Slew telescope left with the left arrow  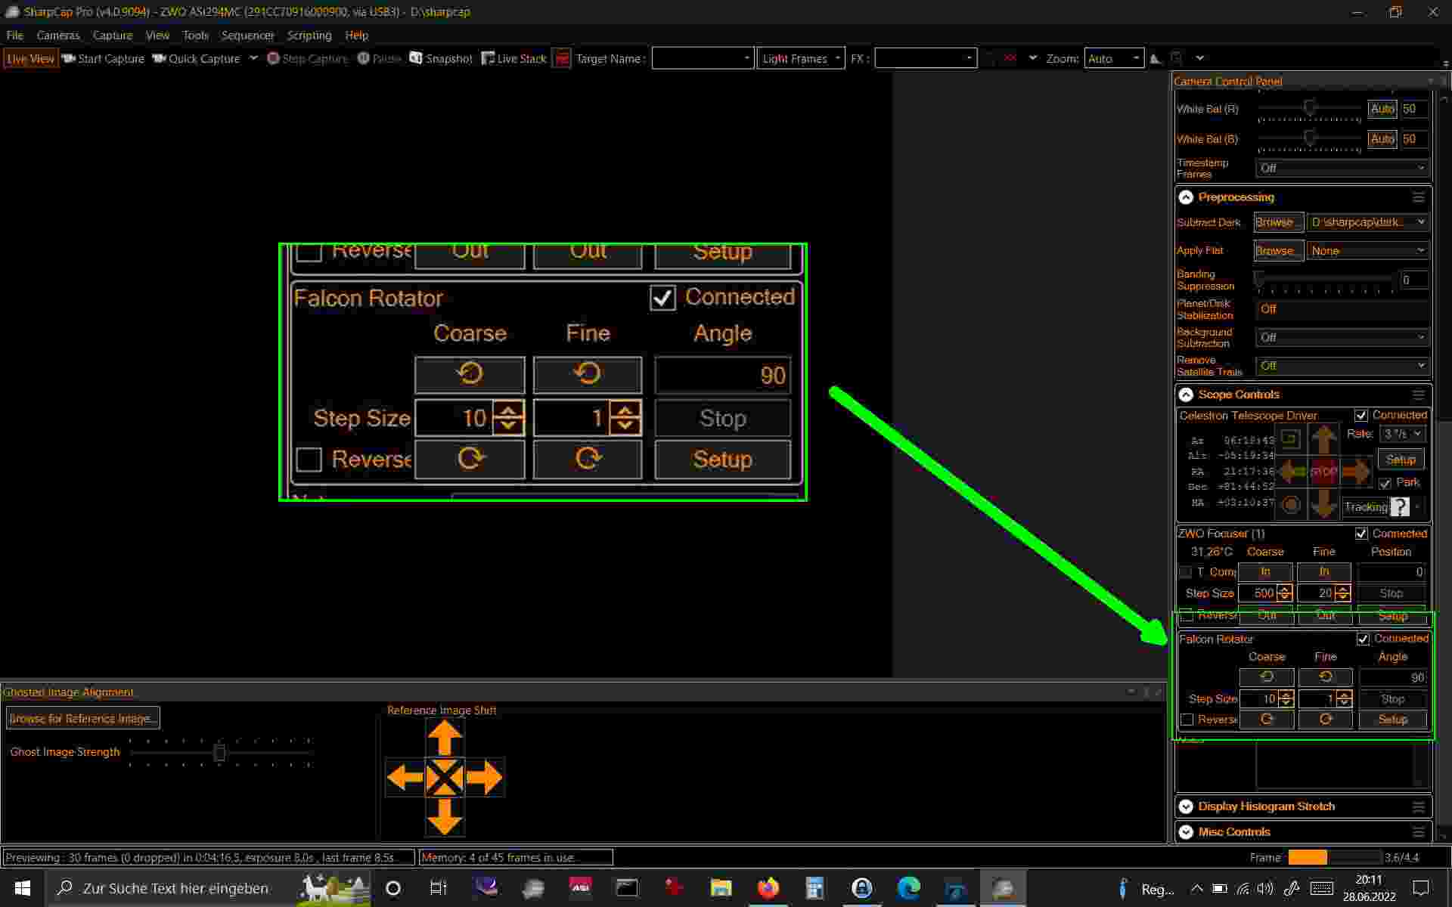[1292, 472]
